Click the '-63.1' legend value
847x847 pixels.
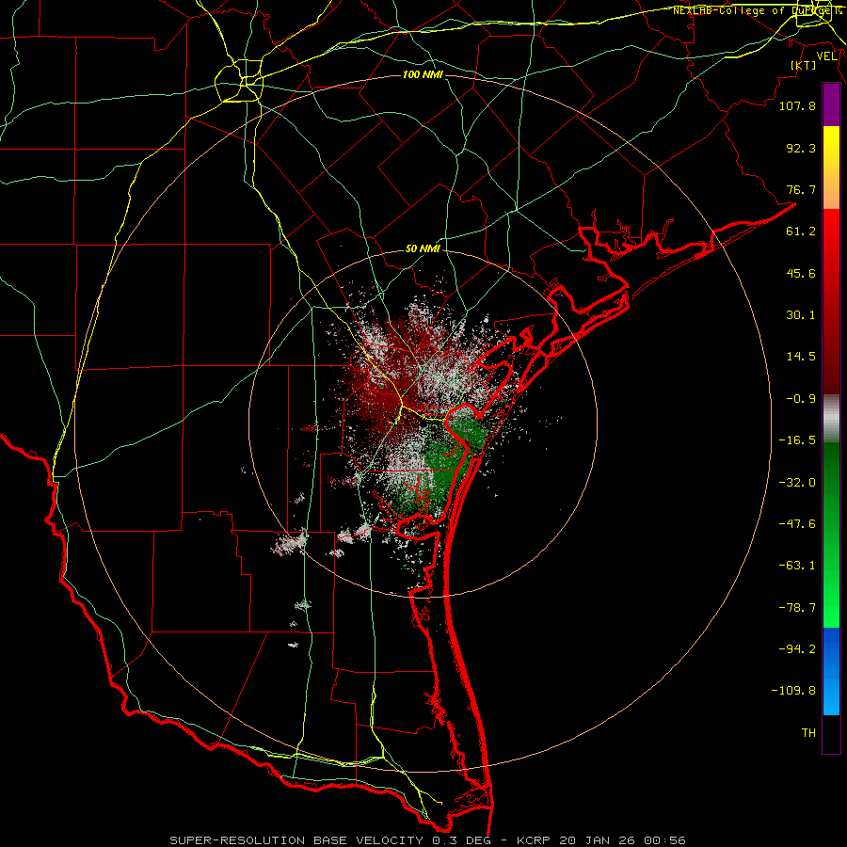[x=797, y=566]
